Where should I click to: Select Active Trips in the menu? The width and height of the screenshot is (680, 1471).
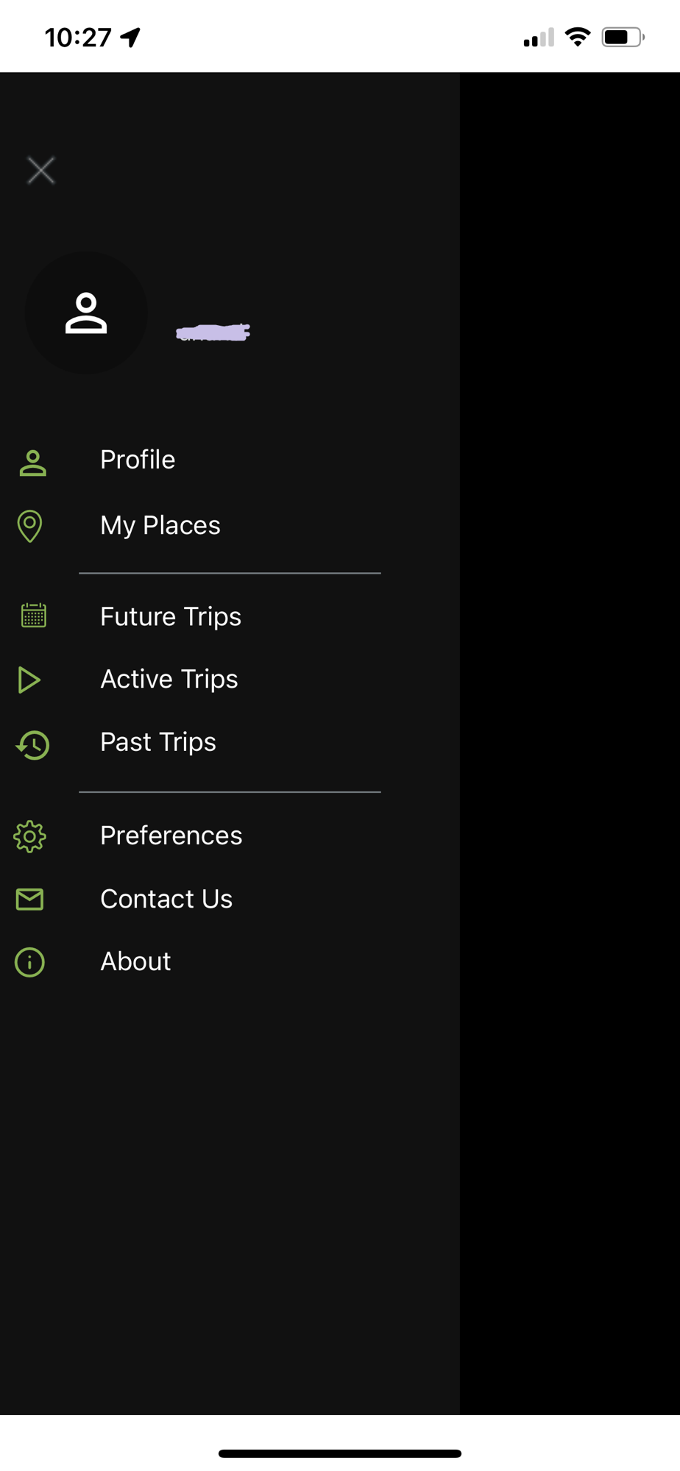pos(169,679)
